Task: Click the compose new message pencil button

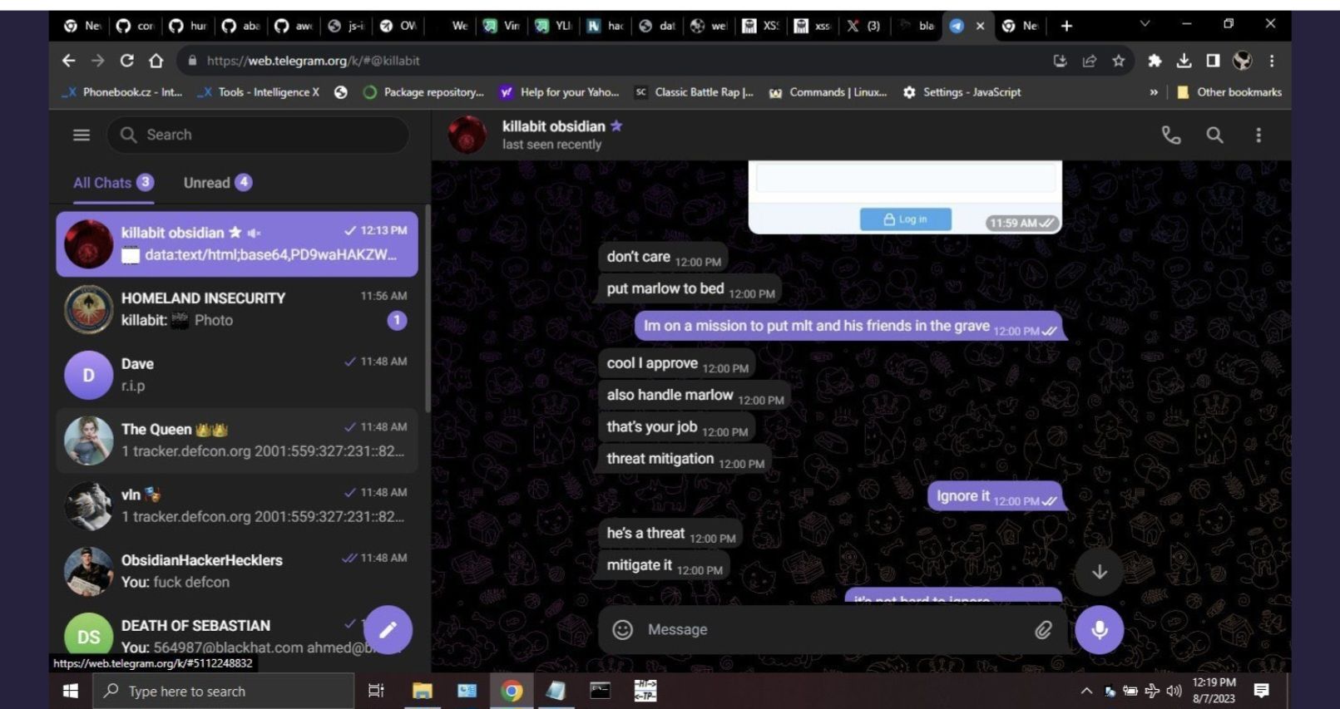Action: click(388, 630)
